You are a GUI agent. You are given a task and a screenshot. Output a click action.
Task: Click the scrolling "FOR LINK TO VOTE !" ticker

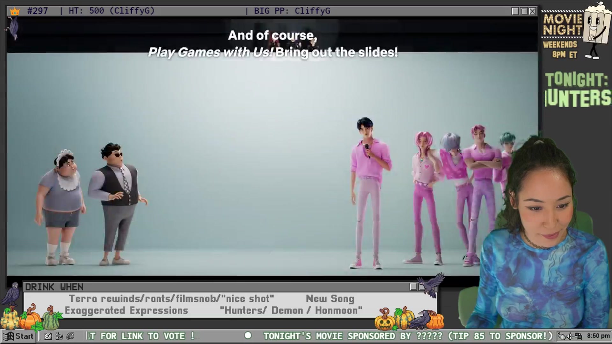(x=142, y=336)
